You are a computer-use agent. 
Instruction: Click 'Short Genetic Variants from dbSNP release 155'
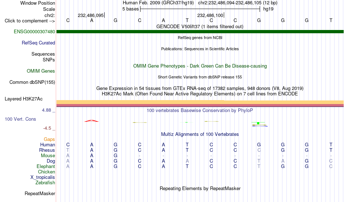[x=200, y=77]
